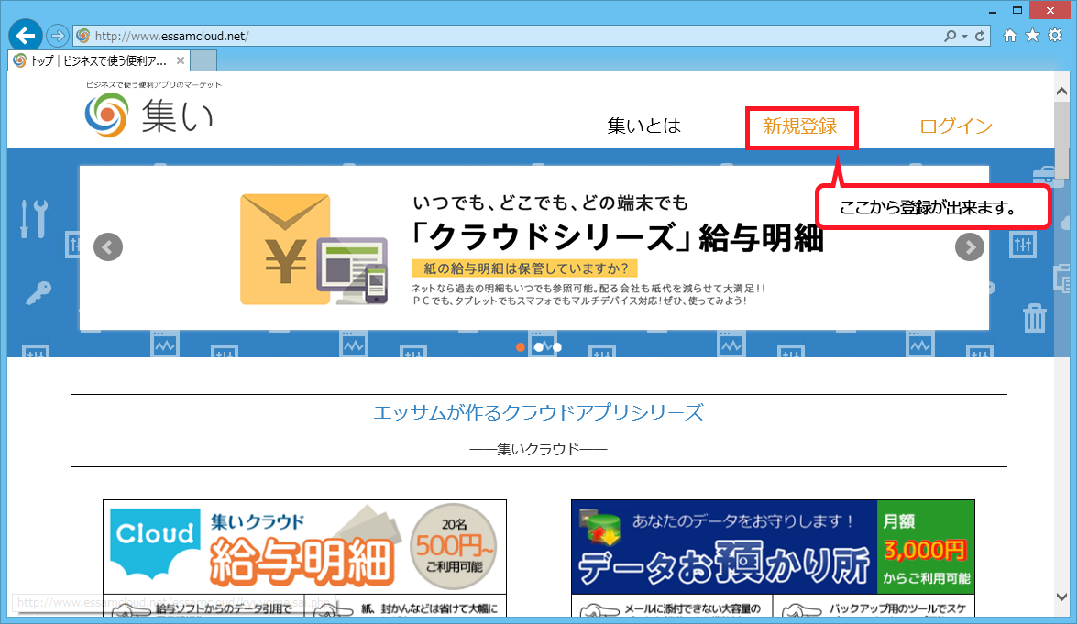This screenshot has width=1077, height=624.
Task: Select the third carousel dot
Action: (x=557, y=347)
